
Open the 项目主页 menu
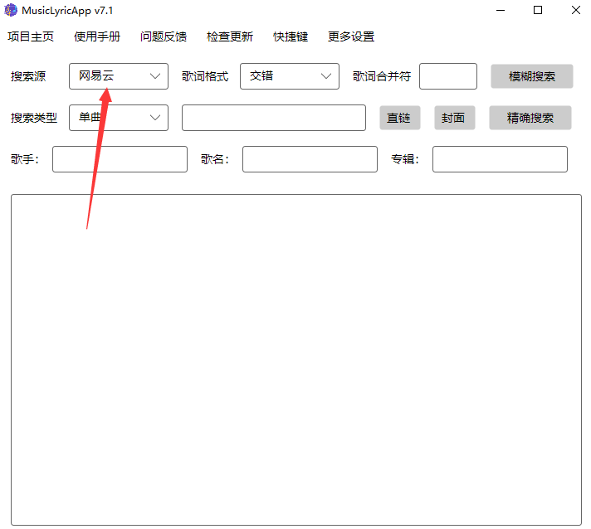(x=31, y=36)
